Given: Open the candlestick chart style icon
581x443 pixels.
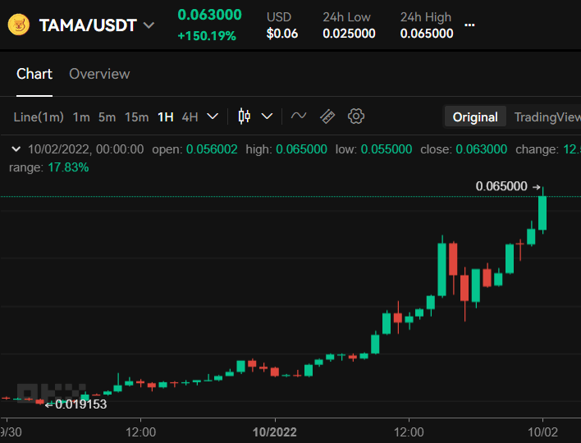Looking at the screenshot, I should coord(244,116).
